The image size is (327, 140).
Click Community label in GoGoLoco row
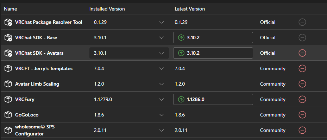[273, 115]
